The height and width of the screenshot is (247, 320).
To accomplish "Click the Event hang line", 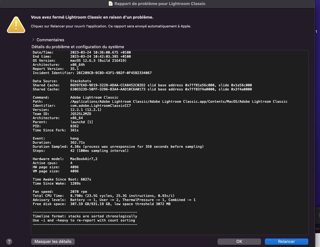I will click(x=56, y=138).
